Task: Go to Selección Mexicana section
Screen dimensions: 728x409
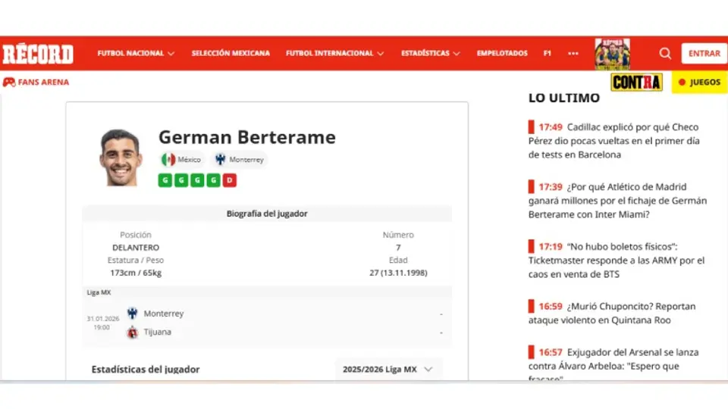Action: pyautogui.click(x=231, y=53)
